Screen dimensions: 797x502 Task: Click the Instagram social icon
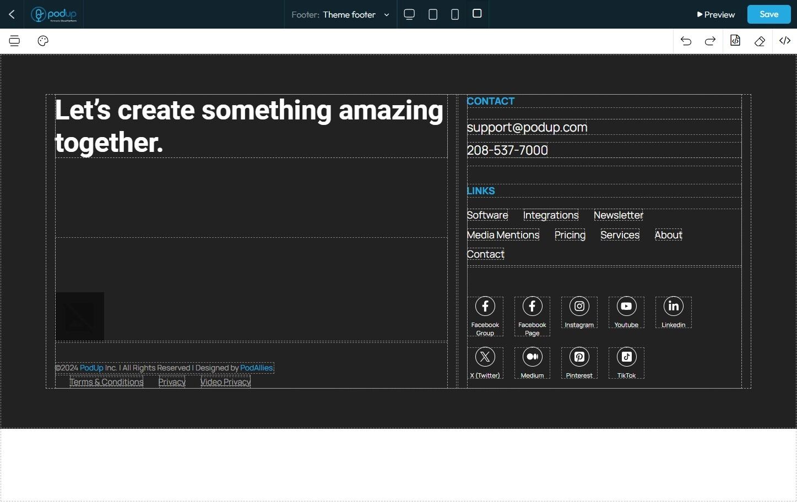coord(579,307)
